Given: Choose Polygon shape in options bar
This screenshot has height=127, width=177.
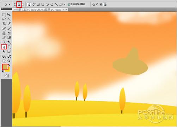Looking at the screenshot, I should coord(52,5).
